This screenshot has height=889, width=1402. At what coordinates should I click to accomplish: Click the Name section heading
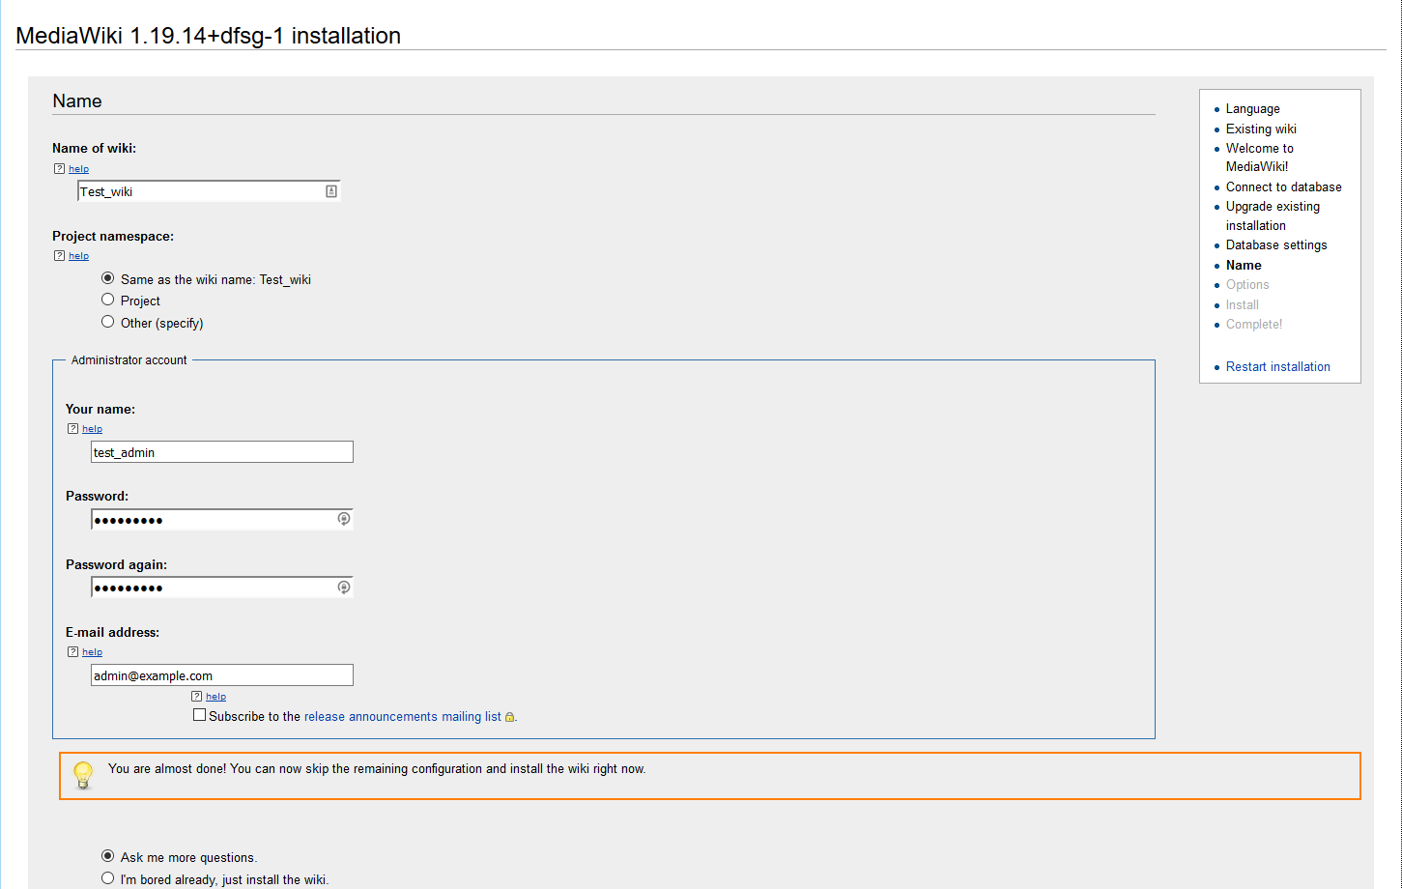pos(77,101)
